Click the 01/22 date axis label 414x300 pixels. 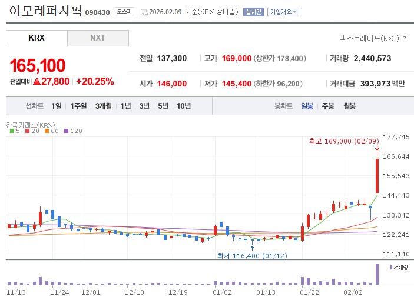[x=309, y=292]
